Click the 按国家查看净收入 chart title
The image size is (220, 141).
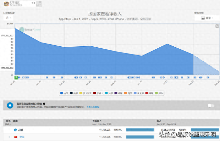105,14
